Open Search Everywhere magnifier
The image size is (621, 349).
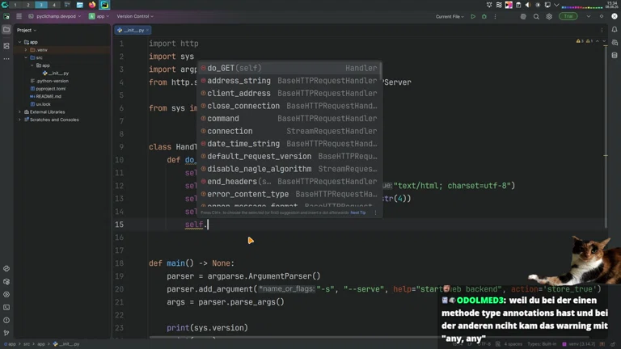(536, 17)
